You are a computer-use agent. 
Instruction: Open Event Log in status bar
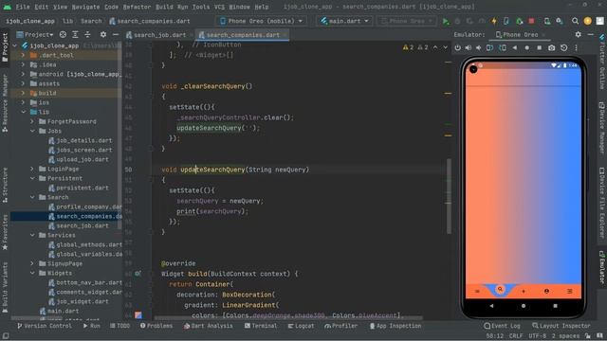502,326
